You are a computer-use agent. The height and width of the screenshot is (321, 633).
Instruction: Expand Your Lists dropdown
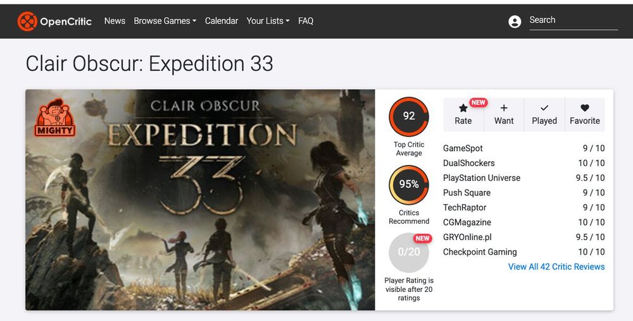(x=268, y=21)
